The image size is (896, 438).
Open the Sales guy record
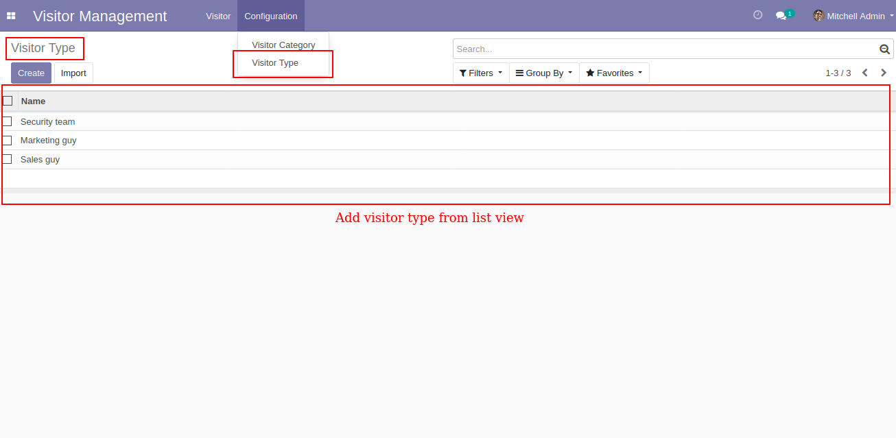(x=448, y=159)
